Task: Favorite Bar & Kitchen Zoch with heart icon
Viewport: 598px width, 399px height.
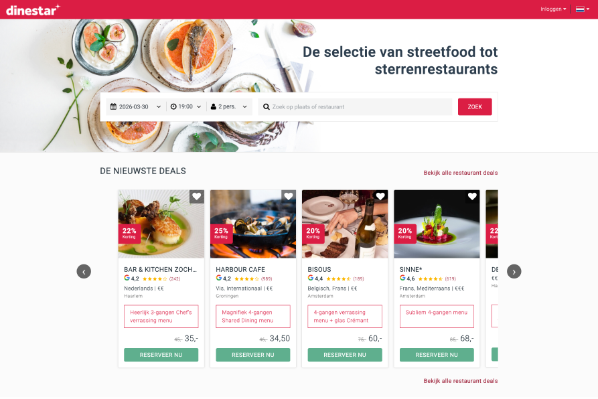Action: click(x=196, y=197)
